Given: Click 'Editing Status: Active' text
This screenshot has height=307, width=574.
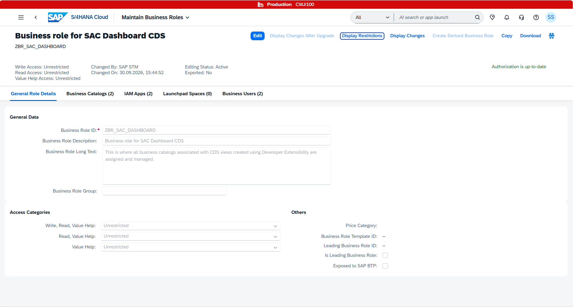Looking at the screenshot, I should [x=206, y=67].
